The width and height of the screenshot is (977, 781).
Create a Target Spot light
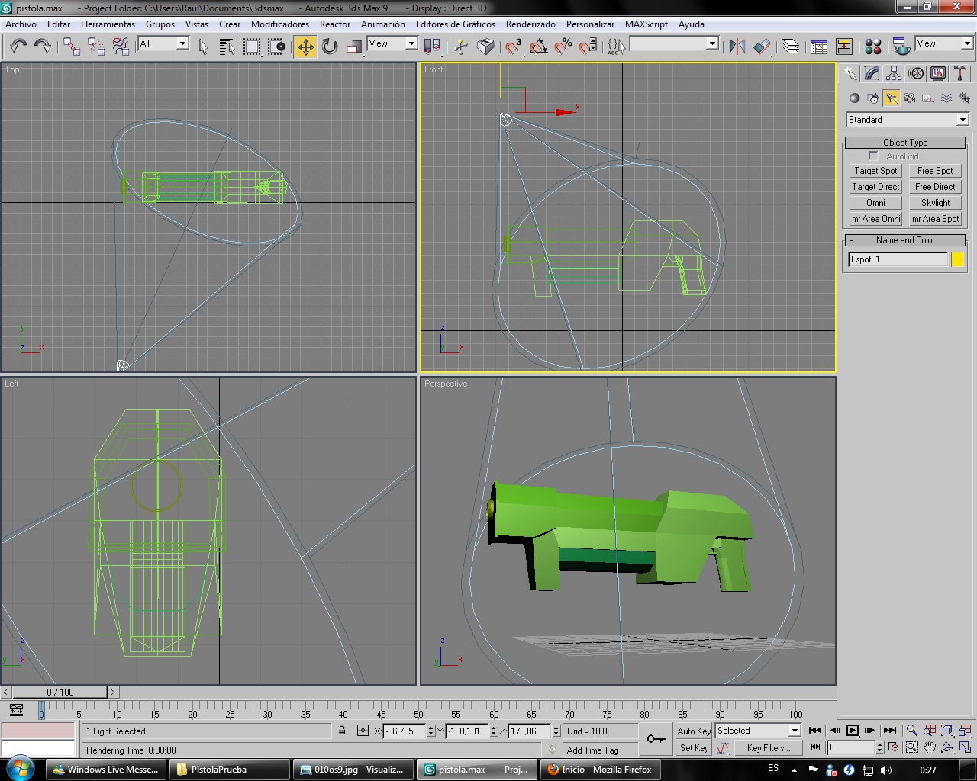[x=875, y=171]
